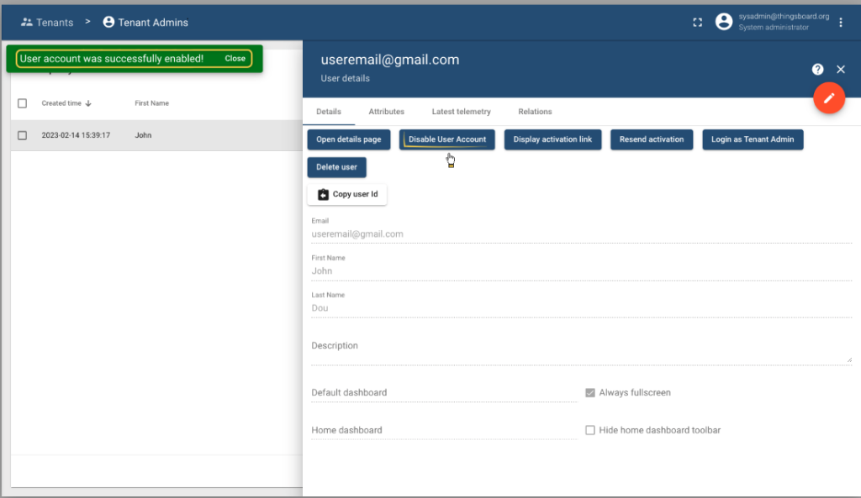861x498 pixels.
Task: Toggle the select-all checkbox in table header
Action: pos(22,102)
